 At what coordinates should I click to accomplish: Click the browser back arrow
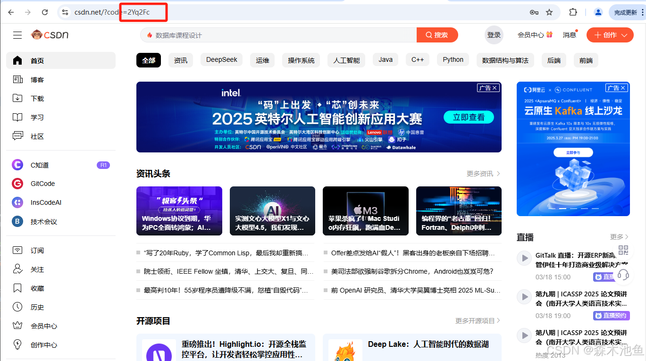tap(11, 12)
